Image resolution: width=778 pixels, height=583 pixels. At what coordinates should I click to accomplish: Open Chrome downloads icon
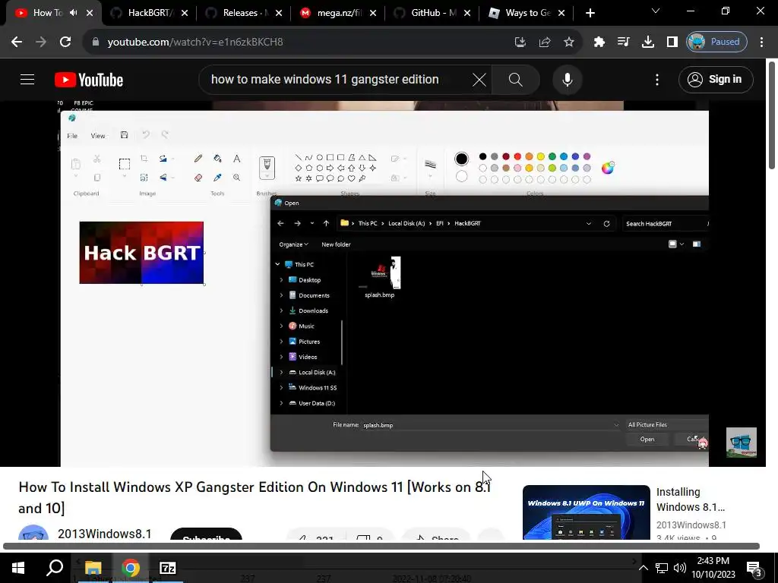click(x=647, y=42)
